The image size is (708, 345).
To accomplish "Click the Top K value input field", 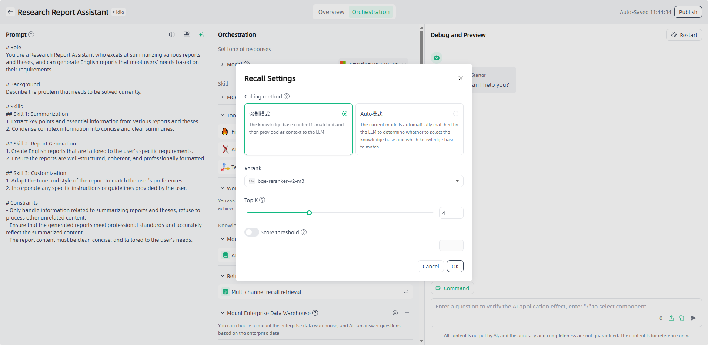I will (451, 213).
